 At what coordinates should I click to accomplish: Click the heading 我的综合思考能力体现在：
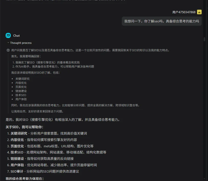(x=25, y=178)
